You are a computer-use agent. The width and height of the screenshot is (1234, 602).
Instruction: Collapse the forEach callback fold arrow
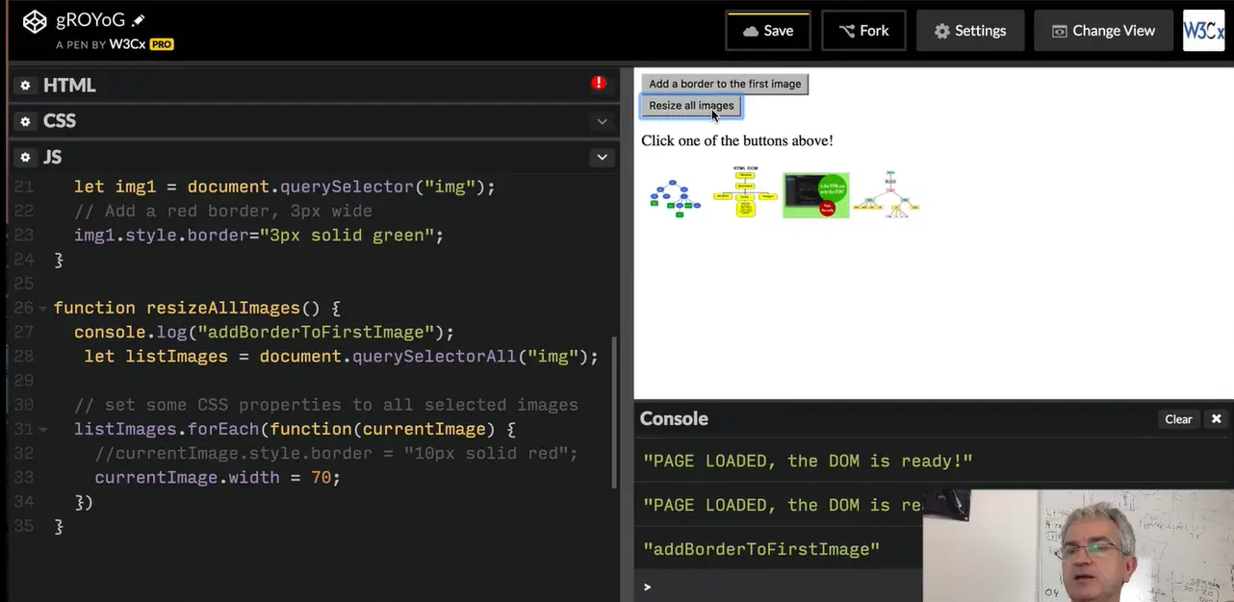coord(43,430)
